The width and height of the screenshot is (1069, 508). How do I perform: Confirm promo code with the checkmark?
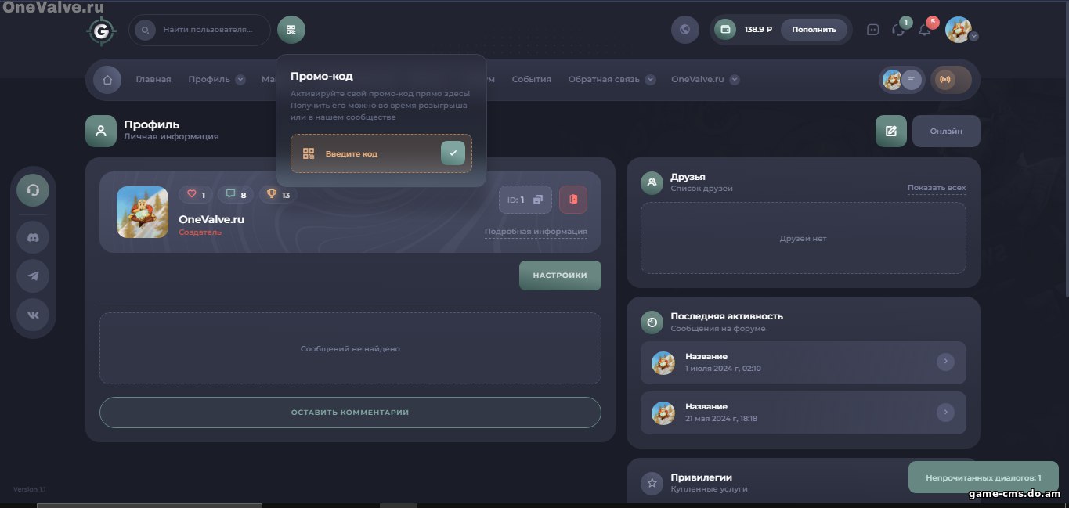[x=453, y=153]
